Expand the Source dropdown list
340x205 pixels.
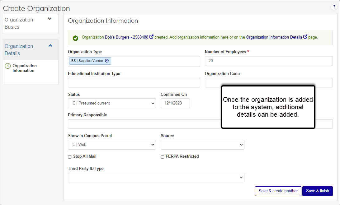coord(202,145)
